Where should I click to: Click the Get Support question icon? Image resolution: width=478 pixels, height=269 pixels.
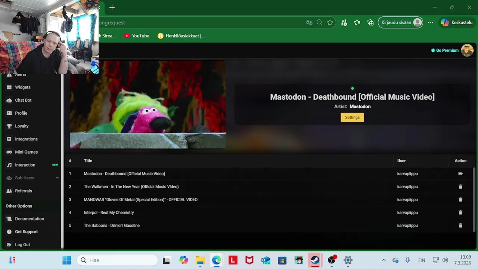(9, 232)
